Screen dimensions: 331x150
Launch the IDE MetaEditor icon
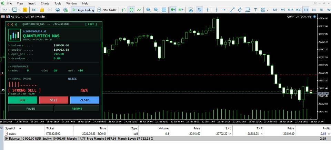[x=34, y=10]
